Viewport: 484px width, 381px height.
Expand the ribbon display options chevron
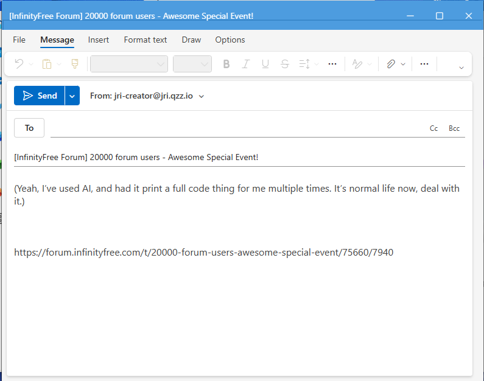461,68
